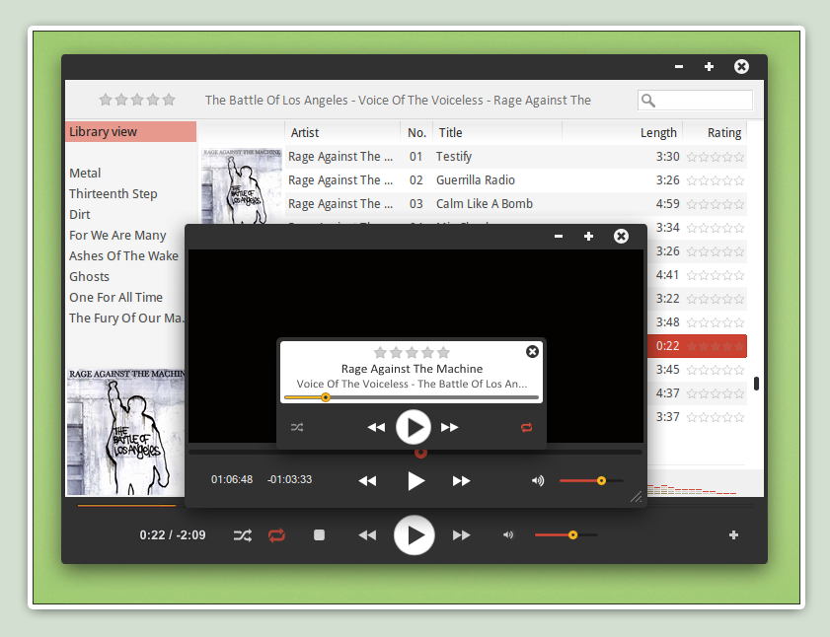Skip to next track in main player bar
This screenshot has width=830, height=637.
tap(462, 535)
